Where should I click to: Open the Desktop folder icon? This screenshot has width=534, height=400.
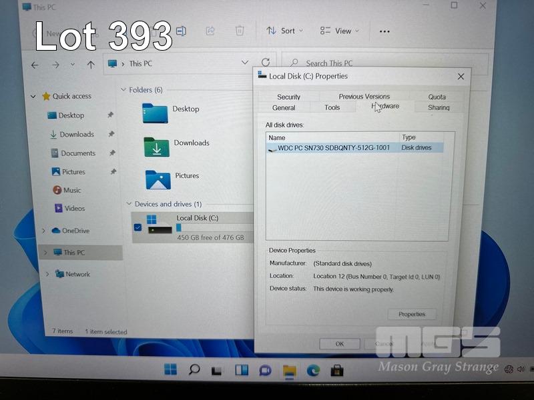point(155,112)
